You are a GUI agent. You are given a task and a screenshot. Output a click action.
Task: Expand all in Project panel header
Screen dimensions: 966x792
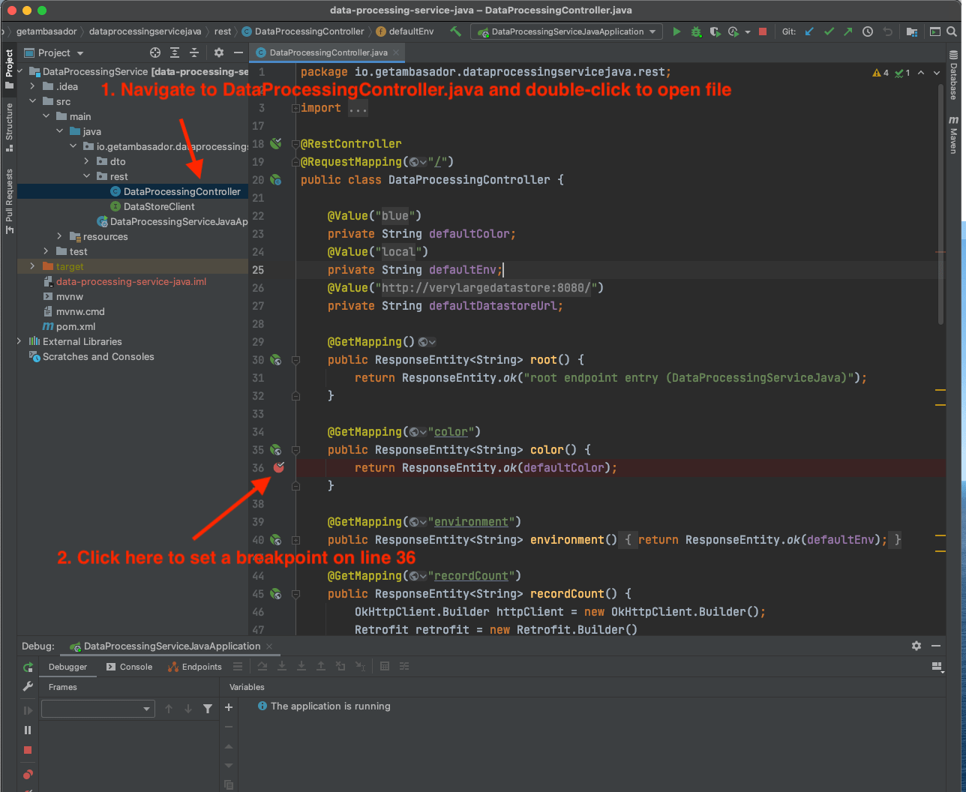(x=175, y=52)
